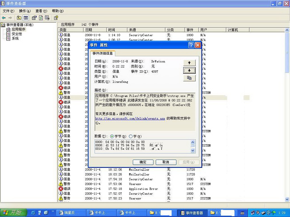290x217 pixels.
Task: Copy event details with the copy button
Action: click(x=189, y=78)
